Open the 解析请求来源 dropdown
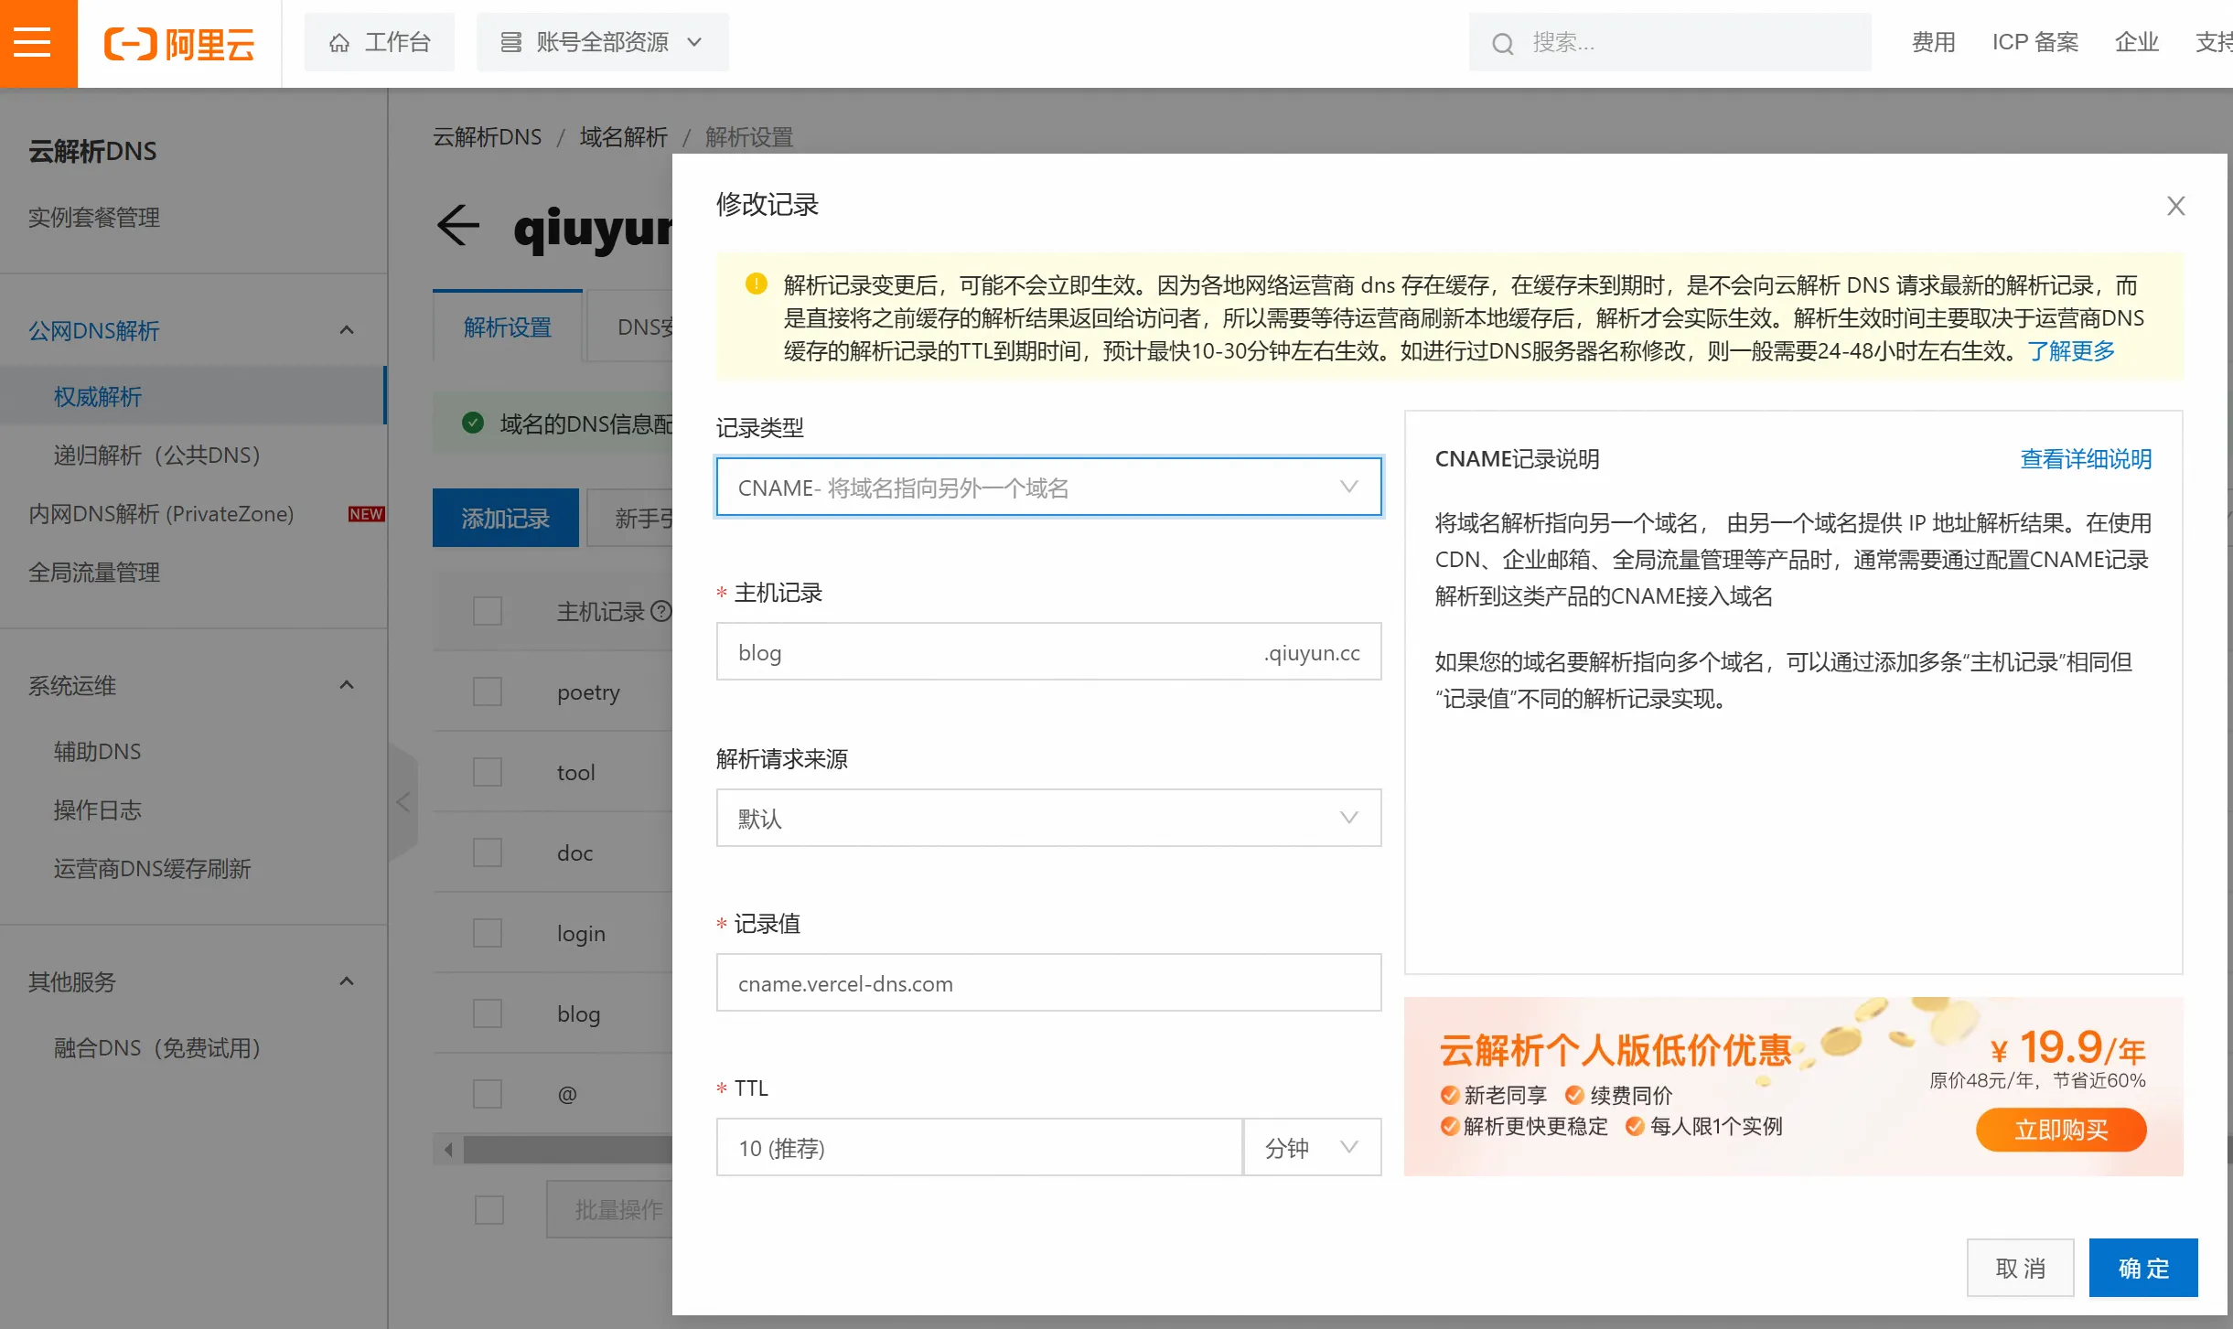 tap(1048, 818)
